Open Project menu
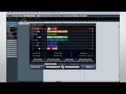This screenshot has width=126, height=94. coord(22,13)
